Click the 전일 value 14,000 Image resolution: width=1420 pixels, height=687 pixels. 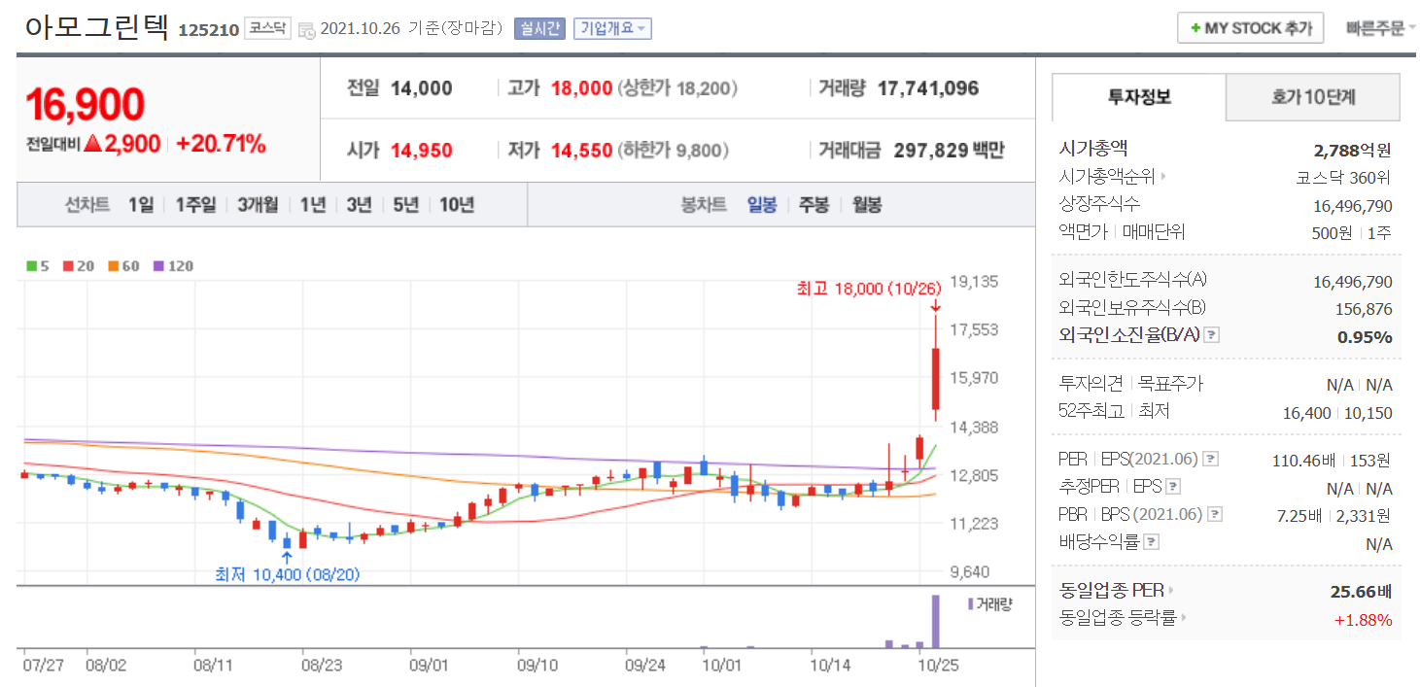pos(422,89)
